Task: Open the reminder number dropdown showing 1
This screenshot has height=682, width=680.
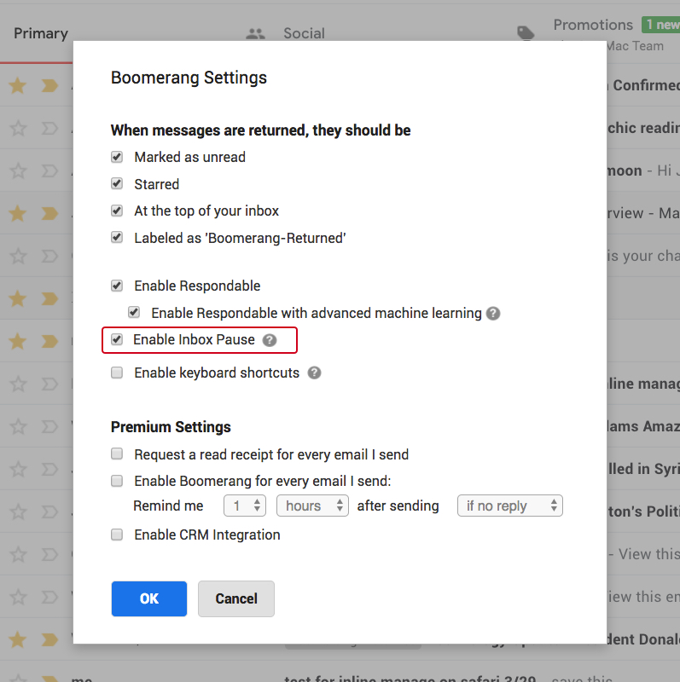Action: click(245, 506)
